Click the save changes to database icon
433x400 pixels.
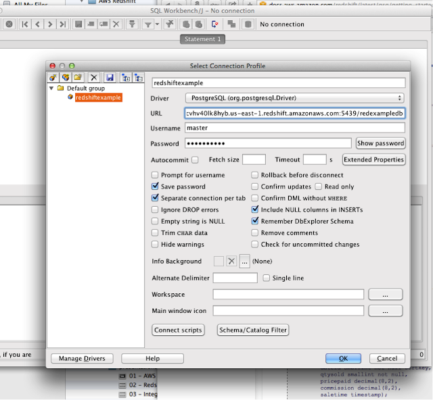(78, 24)
